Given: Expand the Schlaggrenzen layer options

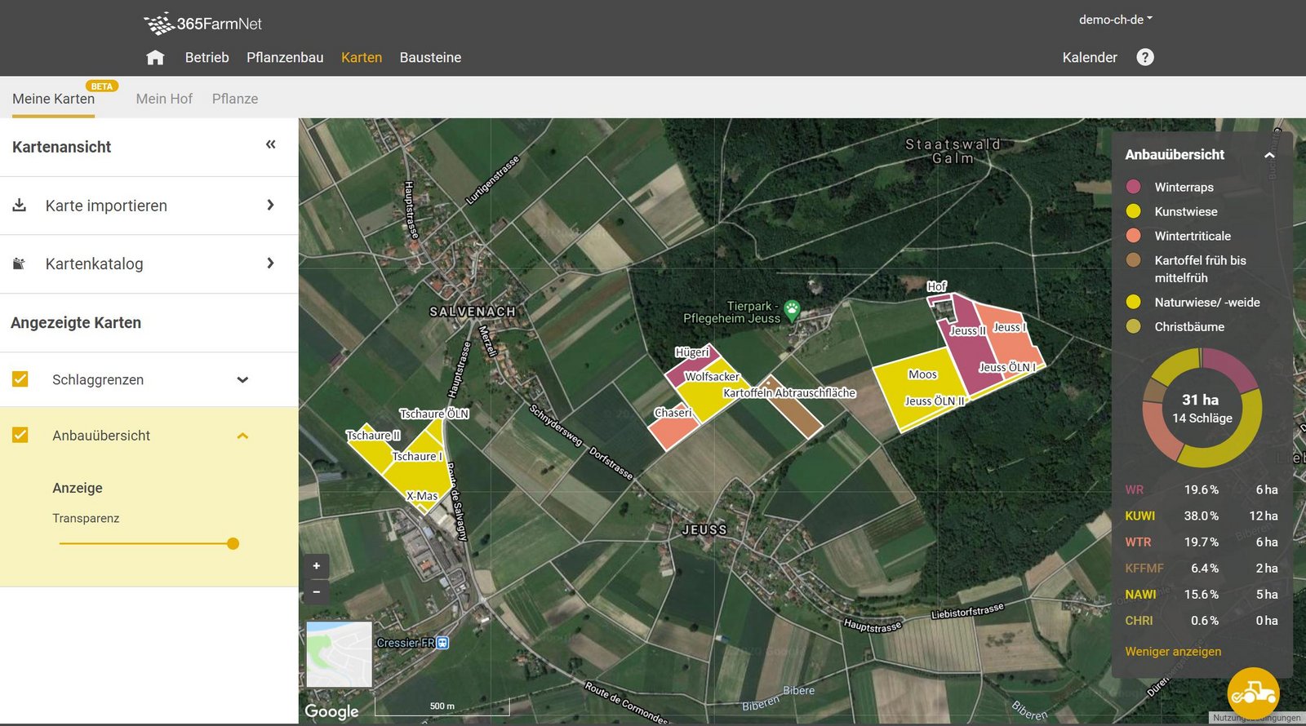Looking at the screenshot, I should pos(242,380).
